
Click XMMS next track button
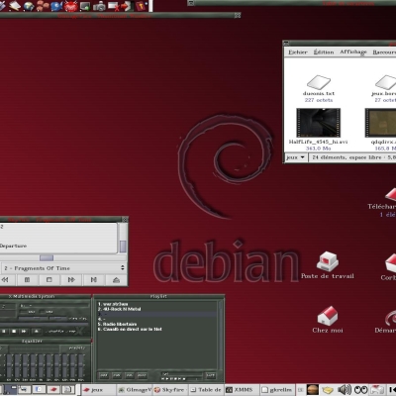click(x=24, y=331)
